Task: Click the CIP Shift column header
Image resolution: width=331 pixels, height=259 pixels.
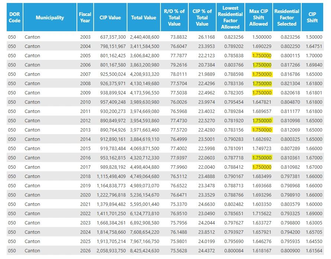Action: 312,17
